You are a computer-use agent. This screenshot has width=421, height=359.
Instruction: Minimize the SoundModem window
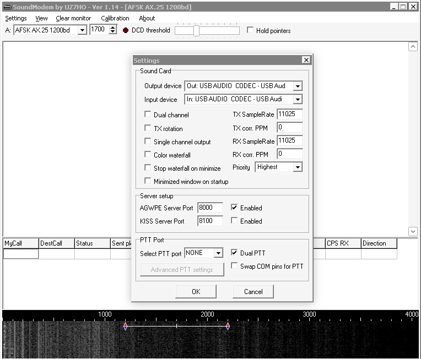pyautogui.click(x=394, y=7)
